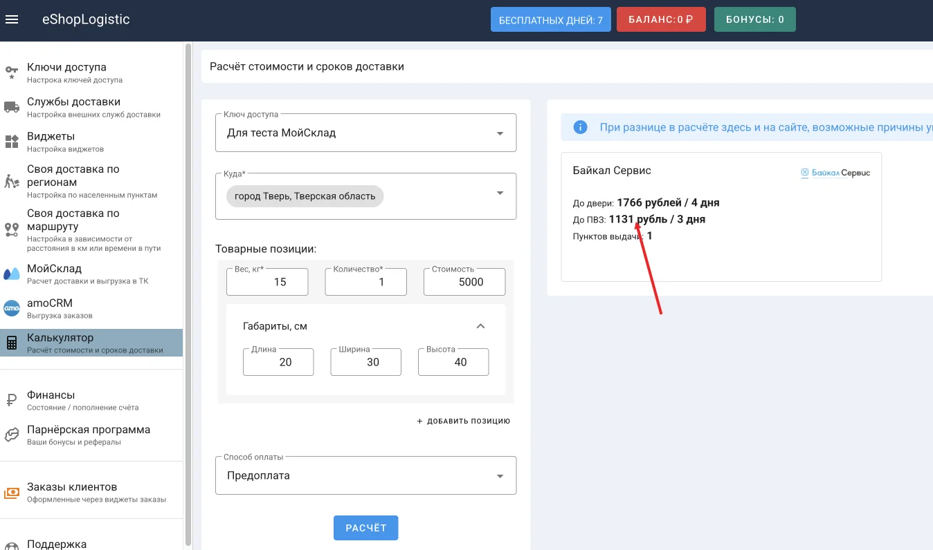933x550 pixels.
Task: Open the Способ оплаты dropdown
Action: point(366,475)
